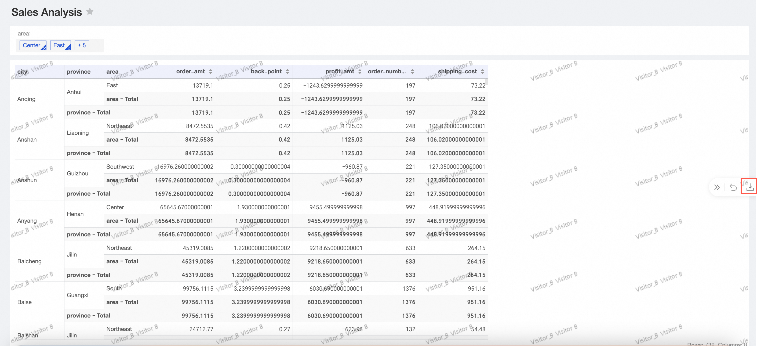Sort by order_amt column arrows
The width and height of the screenshot is (757, 346).
pos(210,71)
